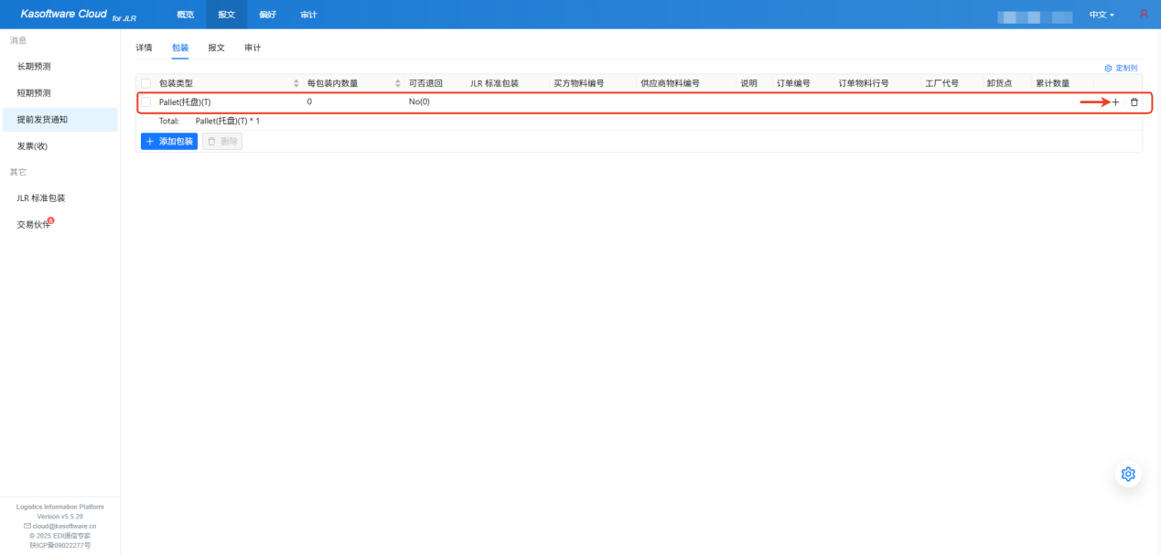Switch to the 详情 tab
This screenshot has width=1161, height=555.
coord(144,48)
